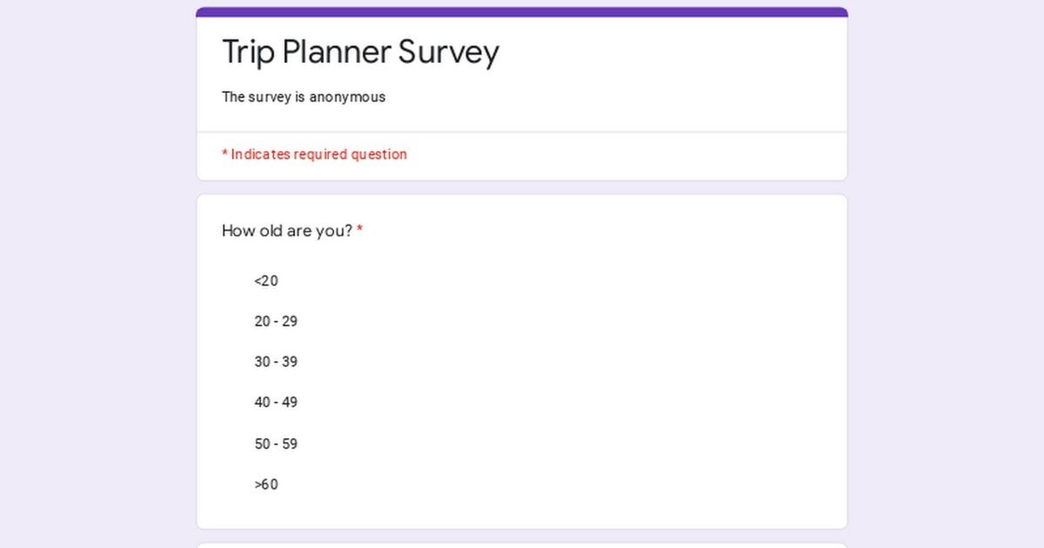Click the red asterisk after "How old are you?"
1044x548 pixels.
[359, 230]
